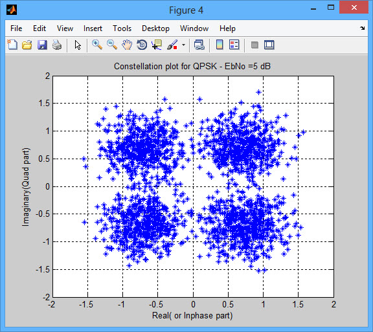Click the New Figure icon
This screenshot has height=332, width=373.
(12, 45)
